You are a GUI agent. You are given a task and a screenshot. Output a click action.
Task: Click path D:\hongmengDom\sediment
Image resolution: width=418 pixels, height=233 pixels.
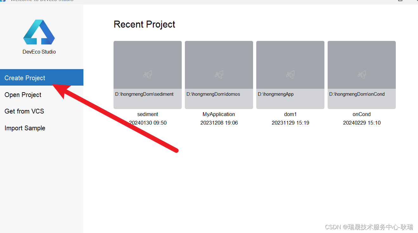pos(144,94)
